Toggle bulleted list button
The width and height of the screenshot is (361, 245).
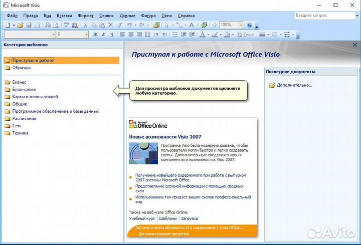click(175, 35)
